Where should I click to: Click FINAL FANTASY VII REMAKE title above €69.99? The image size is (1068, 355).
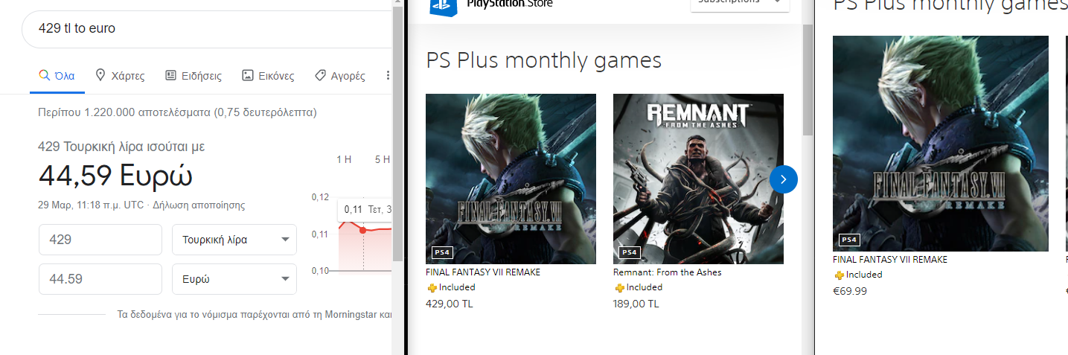coord(890,260)
